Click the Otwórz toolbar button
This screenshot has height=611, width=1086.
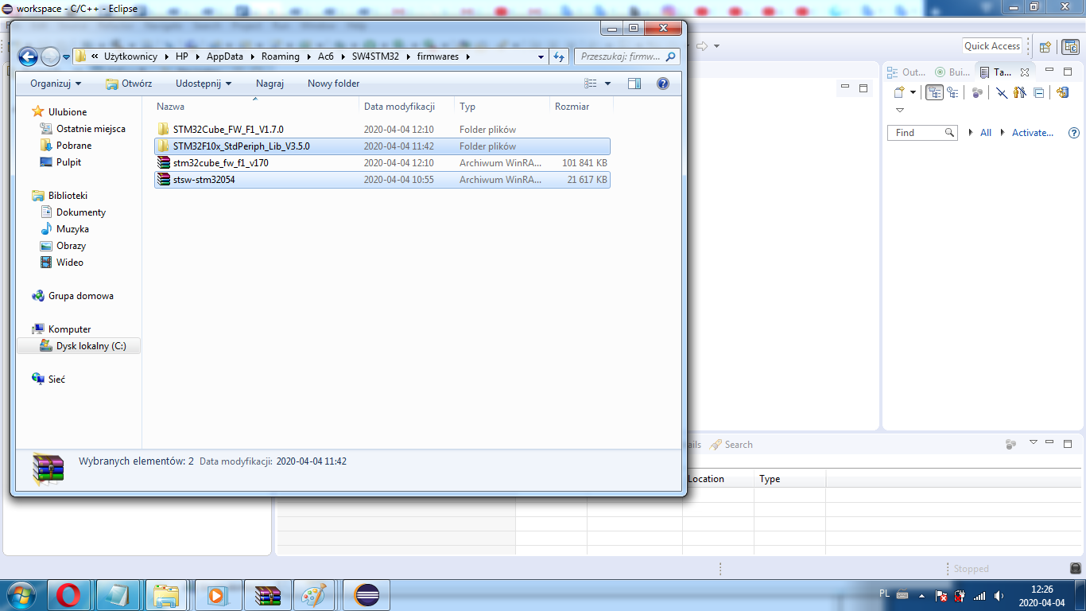(x=129, y=84)
